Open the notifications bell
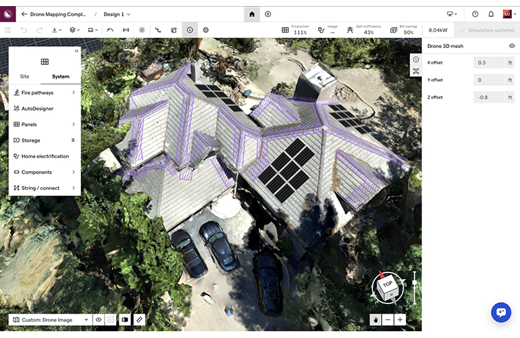Image resolution: width=520 pixels, height=338 pixels. [491, 14]
